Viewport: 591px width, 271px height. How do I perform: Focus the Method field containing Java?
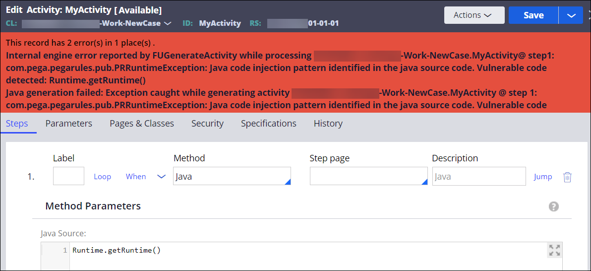[x=231, y=177]
